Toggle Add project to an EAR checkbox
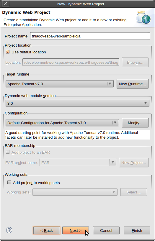The image size is (155, 241). (8, 152)
